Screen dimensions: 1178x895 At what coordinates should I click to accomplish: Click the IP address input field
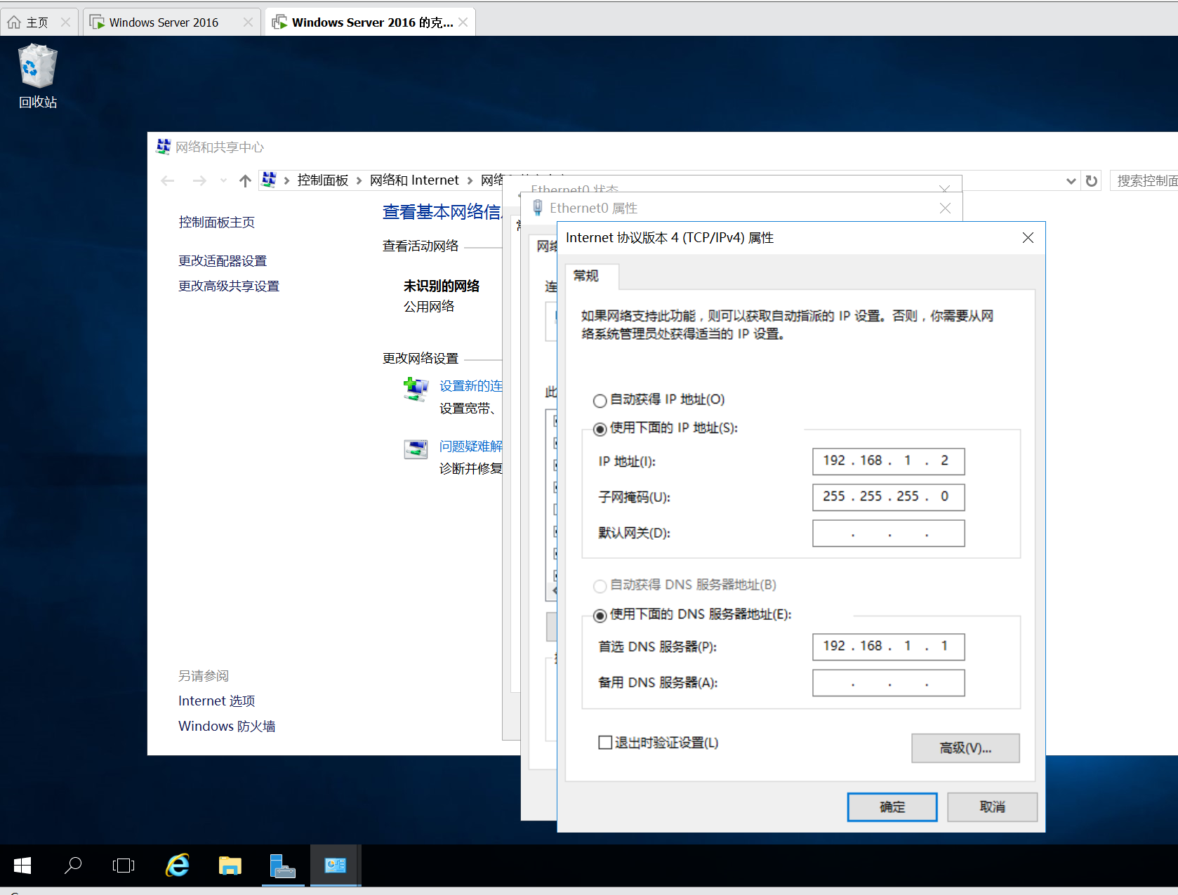pos(888,461)
